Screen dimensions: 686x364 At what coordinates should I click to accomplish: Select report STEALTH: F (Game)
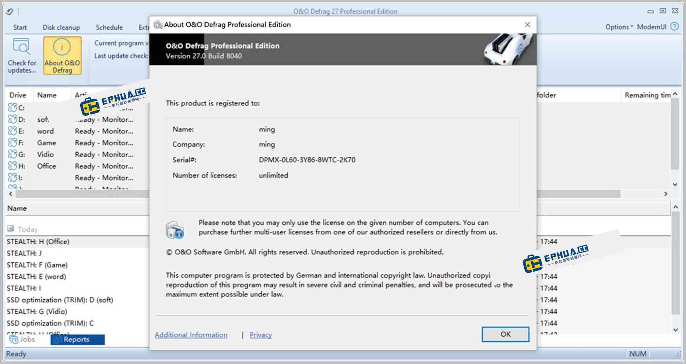pyautogui.click(x=37, y=265)
